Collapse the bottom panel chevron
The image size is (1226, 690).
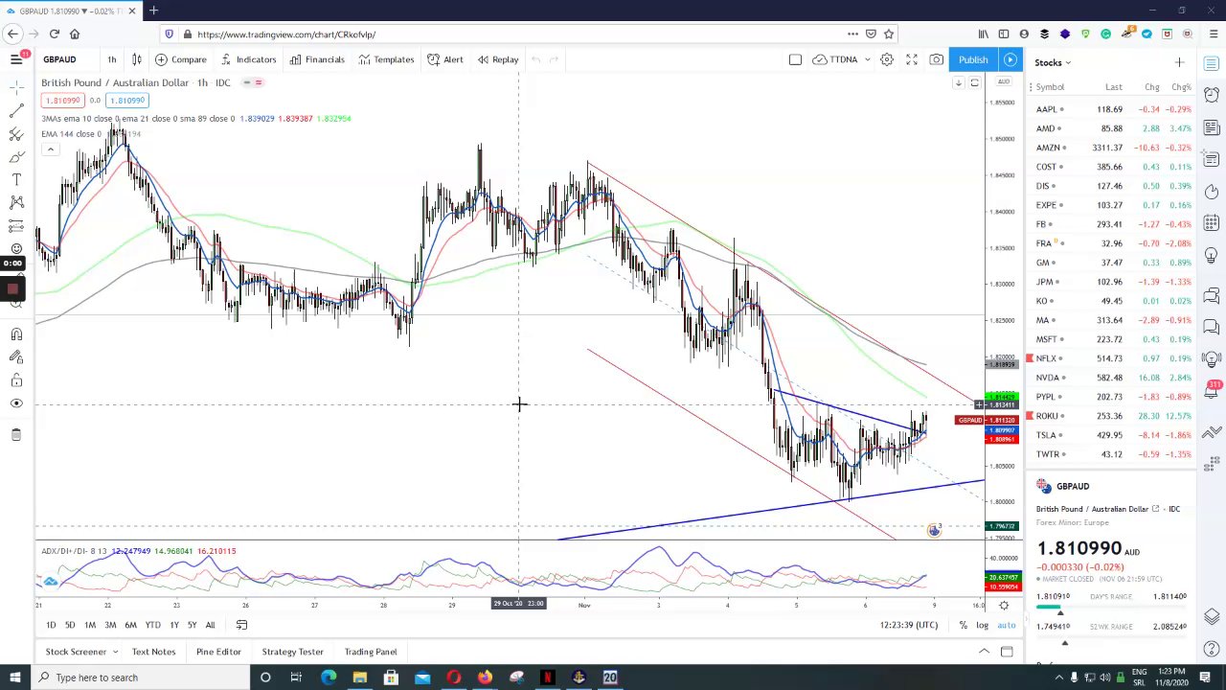[984, 652]
